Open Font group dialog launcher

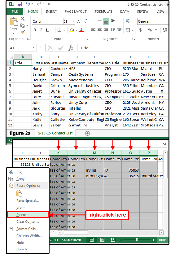pyautogui.click(x=87, y=39)
